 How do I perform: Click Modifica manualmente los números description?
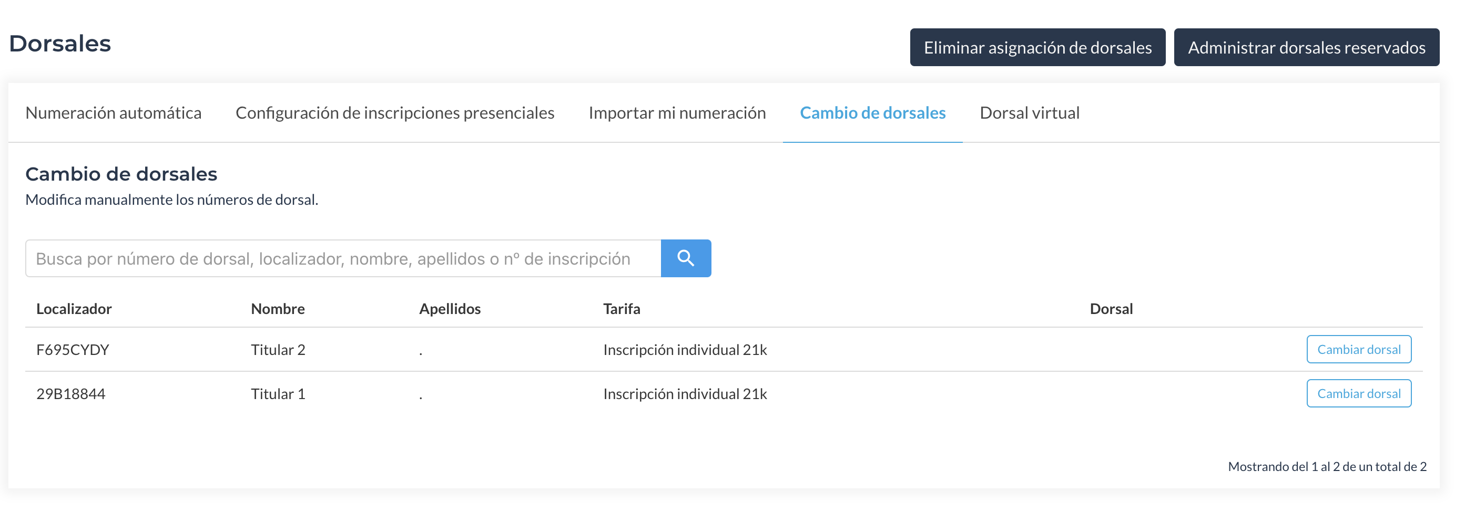pyautogui.click(x=172, y=200)
